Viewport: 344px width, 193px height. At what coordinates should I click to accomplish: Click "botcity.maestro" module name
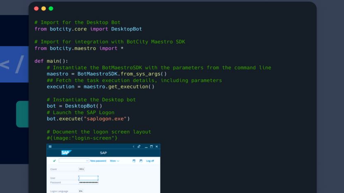click(x=73, y=48)
